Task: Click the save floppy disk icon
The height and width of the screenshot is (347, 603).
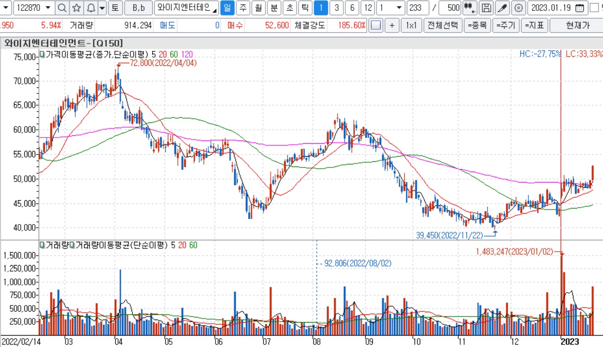Action: click(486, 8)
